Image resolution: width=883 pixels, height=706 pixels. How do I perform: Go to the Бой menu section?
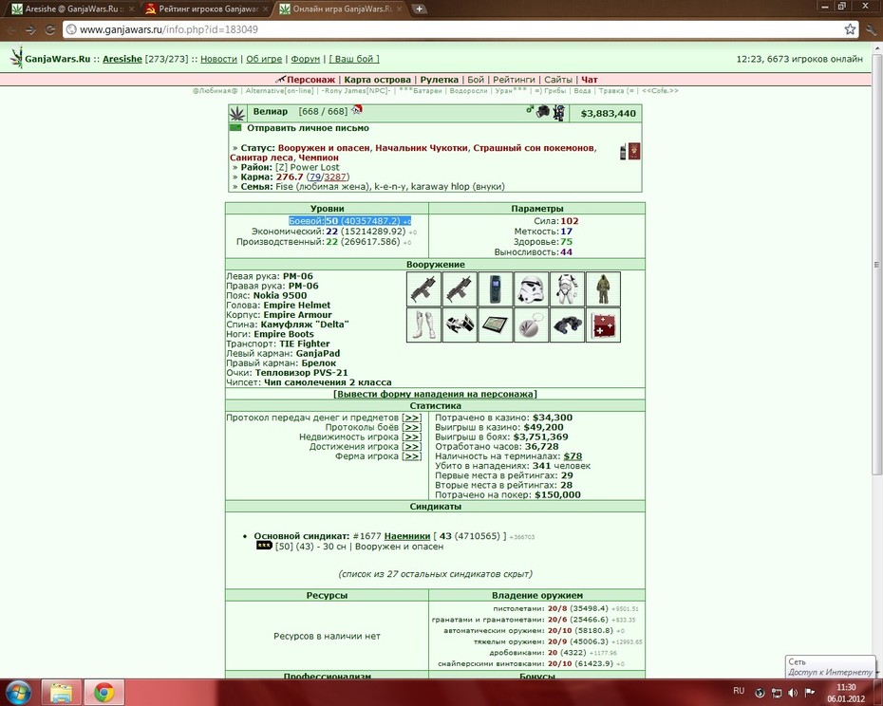pos(476,80)
